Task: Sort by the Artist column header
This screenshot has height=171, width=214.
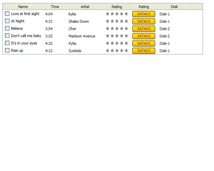Action: pos(85,7)
